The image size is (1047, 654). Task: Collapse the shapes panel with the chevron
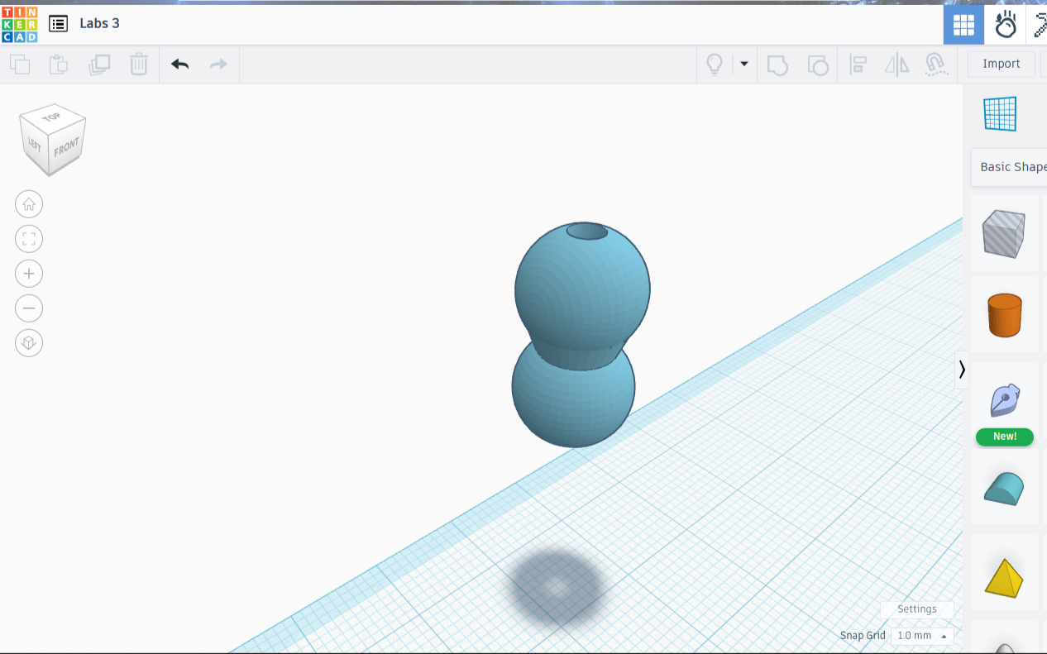point(961,370)
